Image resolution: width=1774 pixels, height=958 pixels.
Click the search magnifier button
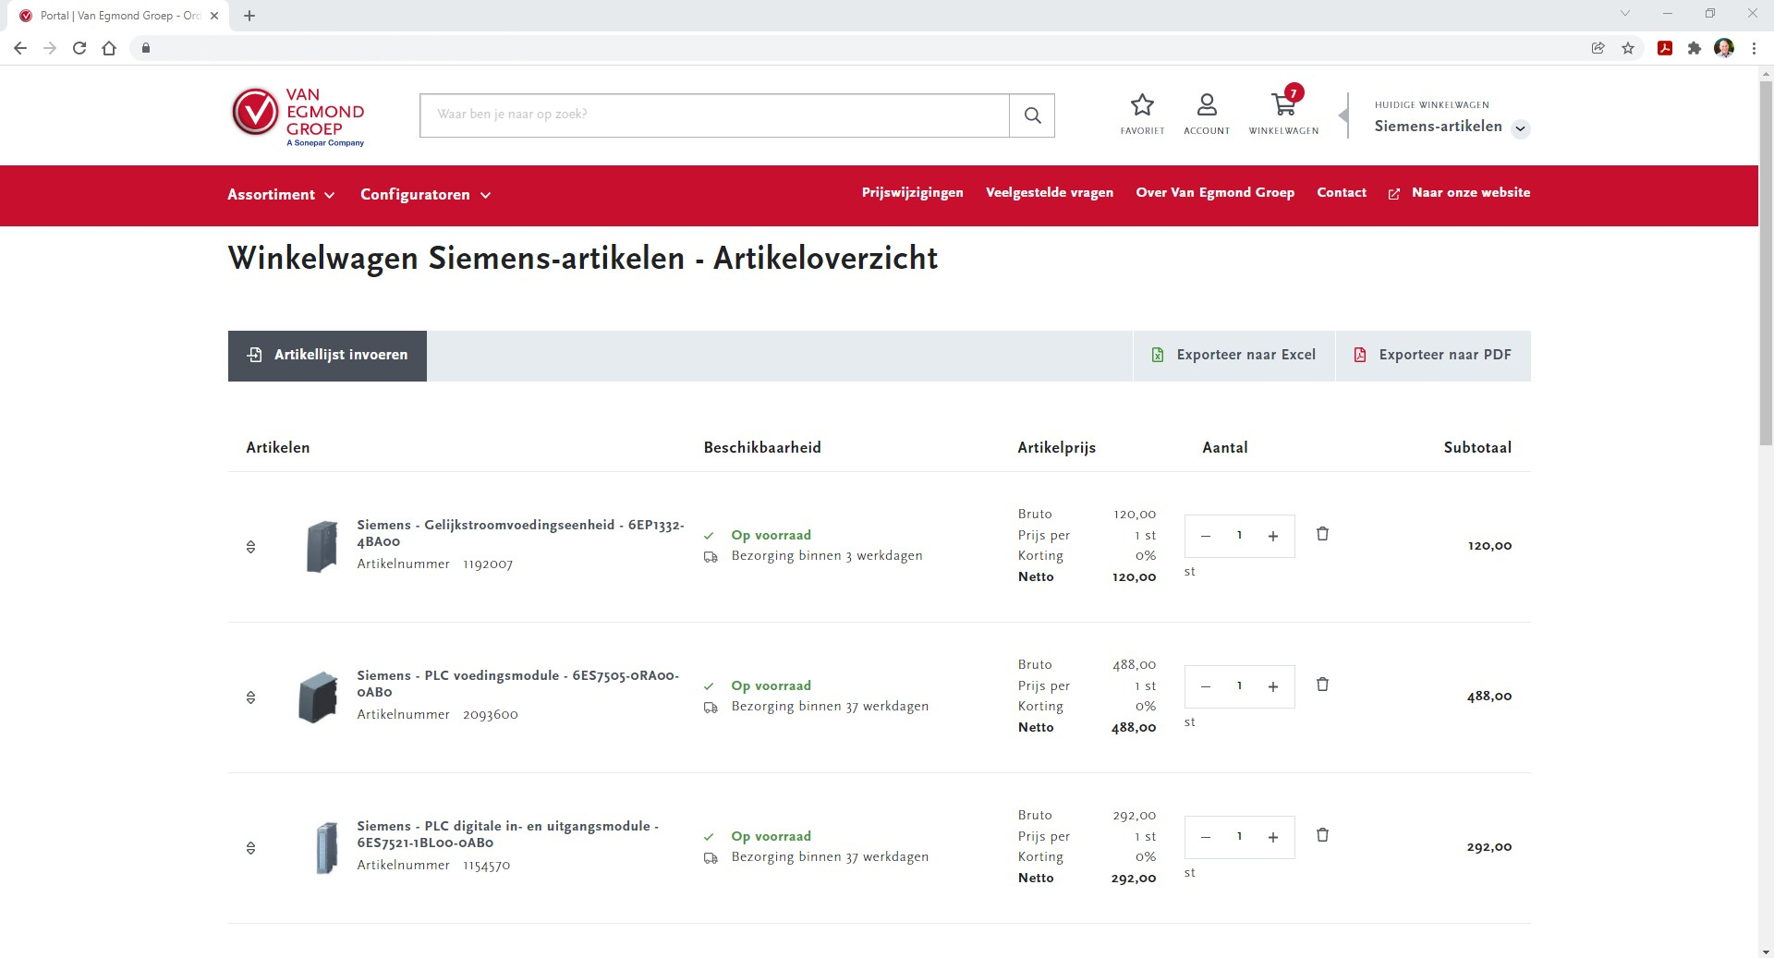pos(1032,115)
